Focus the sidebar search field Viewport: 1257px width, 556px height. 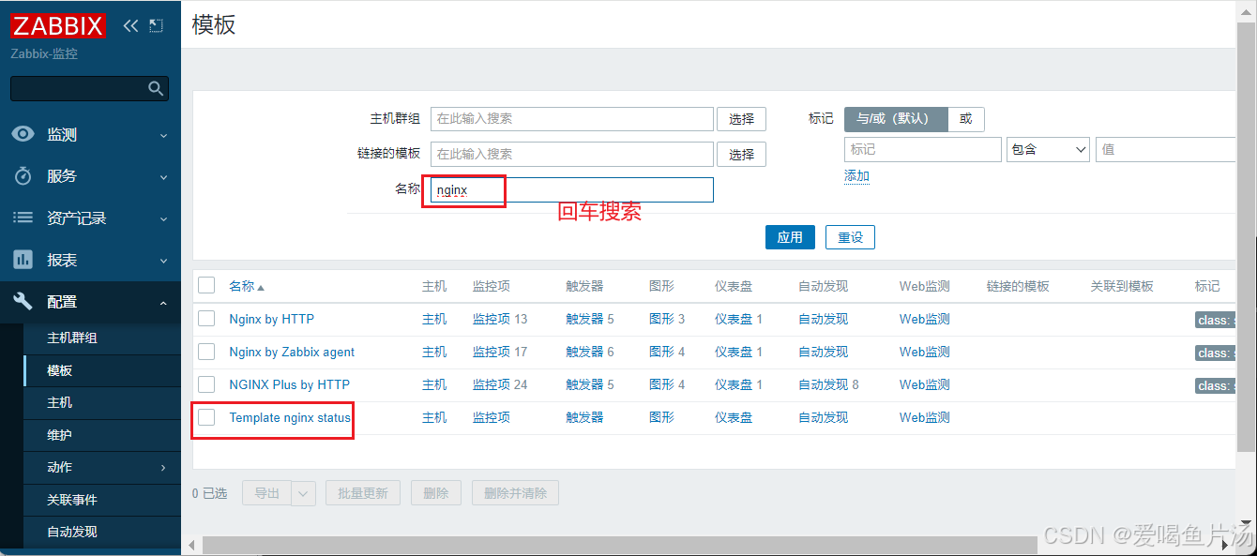pyautogui.click(x=79, y=89)
